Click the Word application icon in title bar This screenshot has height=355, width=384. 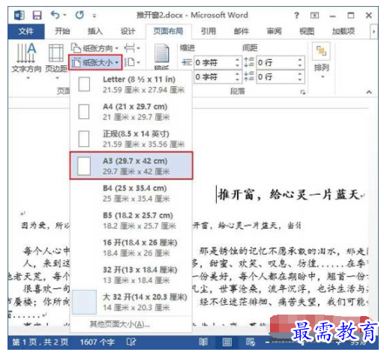(x=19, y=16)
